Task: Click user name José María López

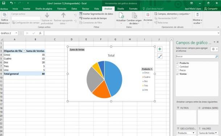Action: click(x=193, y=9)
